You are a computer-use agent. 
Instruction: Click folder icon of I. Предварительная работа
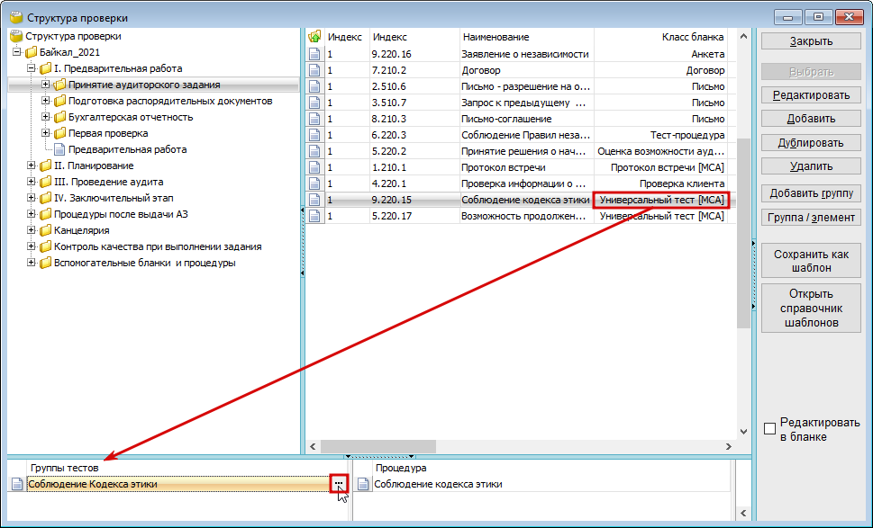click(46, 68)
